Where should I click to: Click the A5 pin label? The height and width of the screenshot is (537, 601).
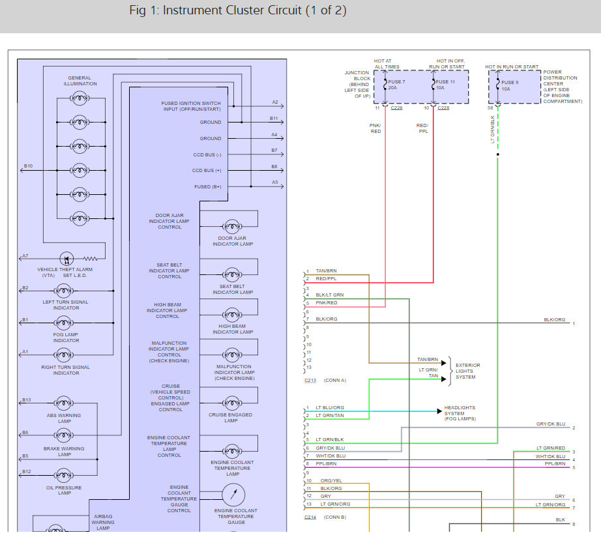click(x=275, y=182)
